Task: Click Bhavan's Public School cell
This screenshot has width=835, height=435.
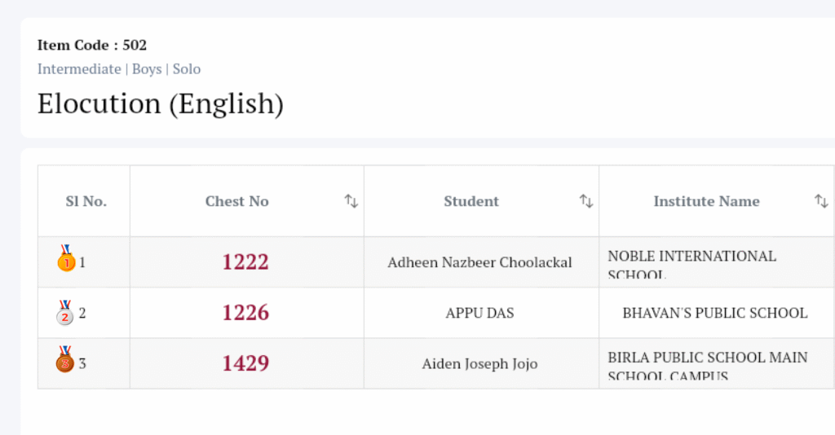Action: click(x=715, y=313)
